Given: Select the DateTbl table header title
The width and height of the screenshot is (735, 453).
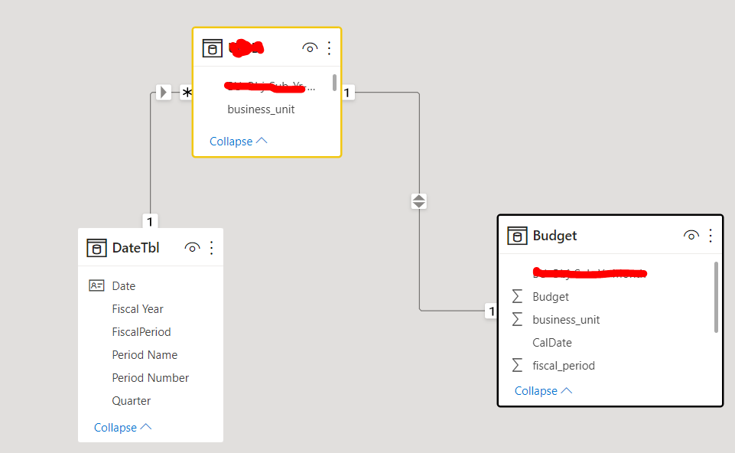Looking at the screenshot, I should click(136, 248).
